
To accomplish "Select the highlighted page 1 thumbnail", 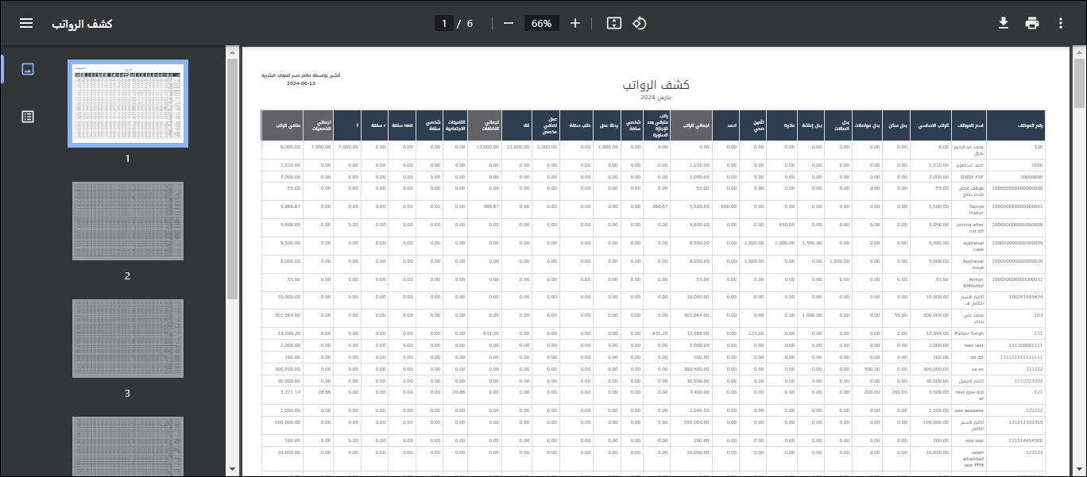I will (x=127, y=103).
